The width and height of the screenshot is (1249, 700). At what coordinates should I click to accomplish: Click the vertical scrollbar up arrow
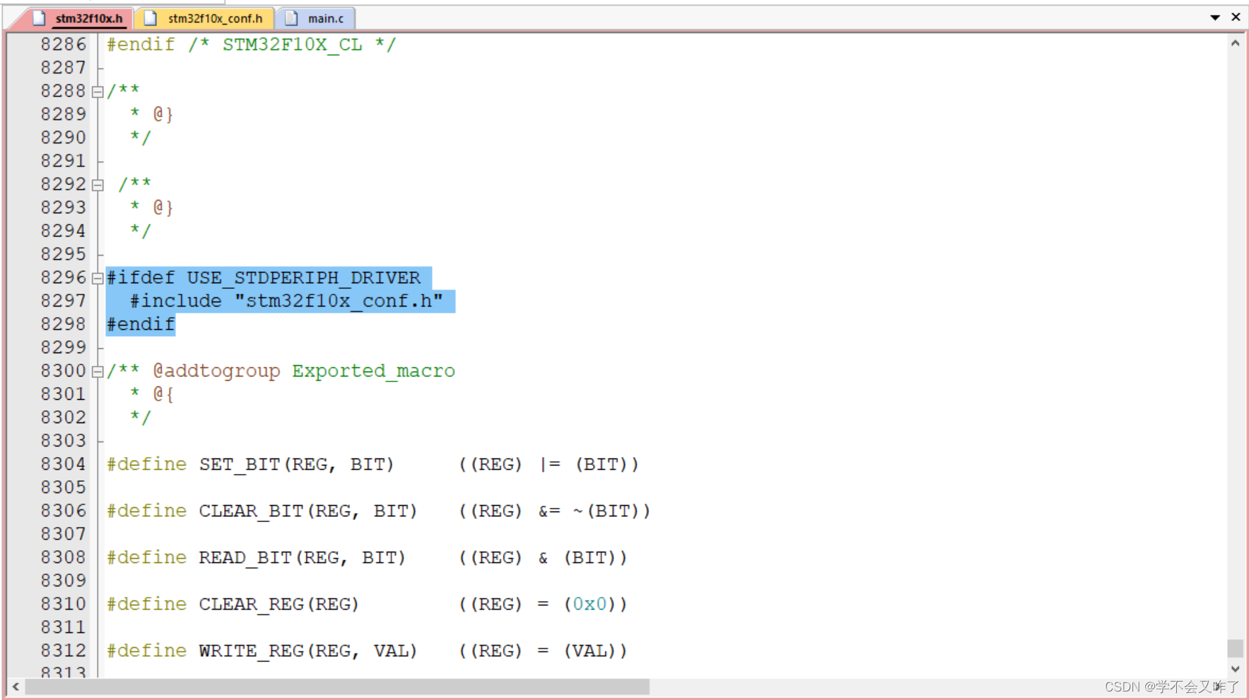(x=1235, y=43)
